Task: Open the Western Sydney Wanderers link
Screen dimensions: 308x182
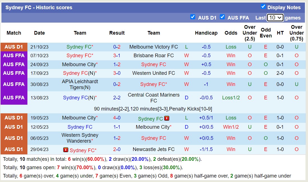Action: point(80,138)
